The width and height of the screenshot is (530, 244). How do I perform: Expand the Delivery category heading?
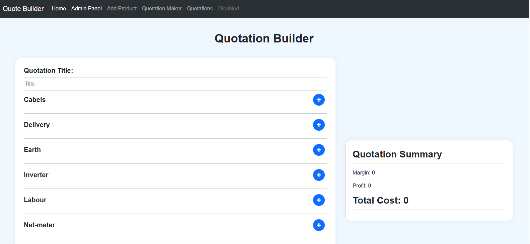37,125
